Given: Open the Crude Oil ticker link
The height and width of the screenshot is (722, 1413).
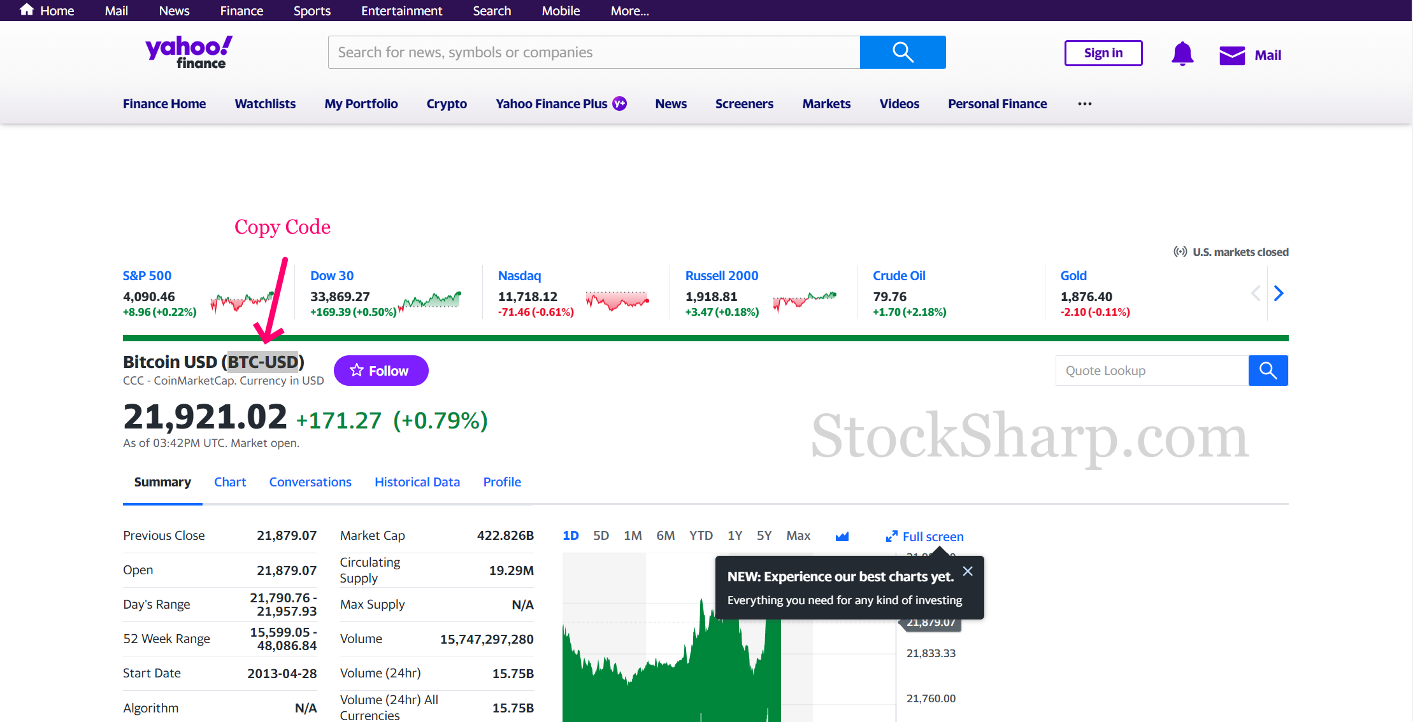Looking at the screenshot, I should (899, 276).
